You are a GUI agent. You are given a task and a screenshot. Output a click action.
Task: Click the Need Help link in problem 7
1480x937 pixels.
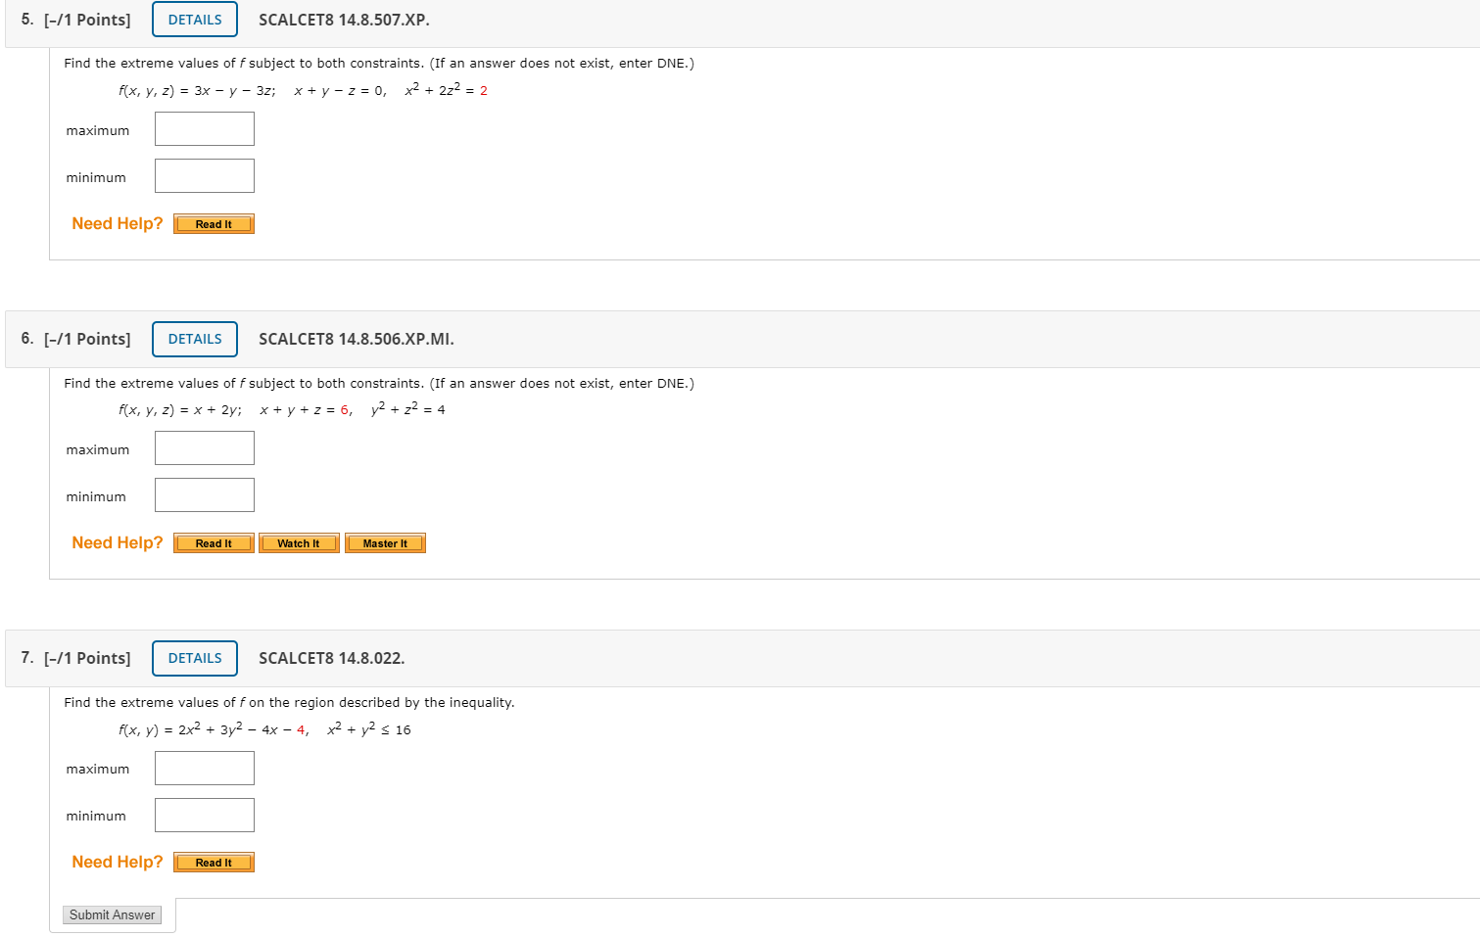pyautogui.click(x=117, y=862)
